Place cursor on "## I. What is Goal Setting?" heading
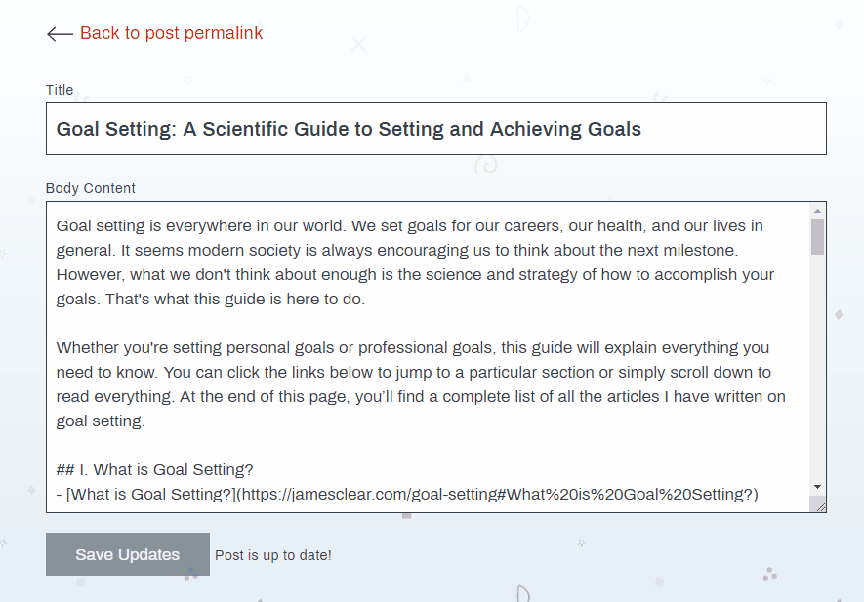 [156, 469]
